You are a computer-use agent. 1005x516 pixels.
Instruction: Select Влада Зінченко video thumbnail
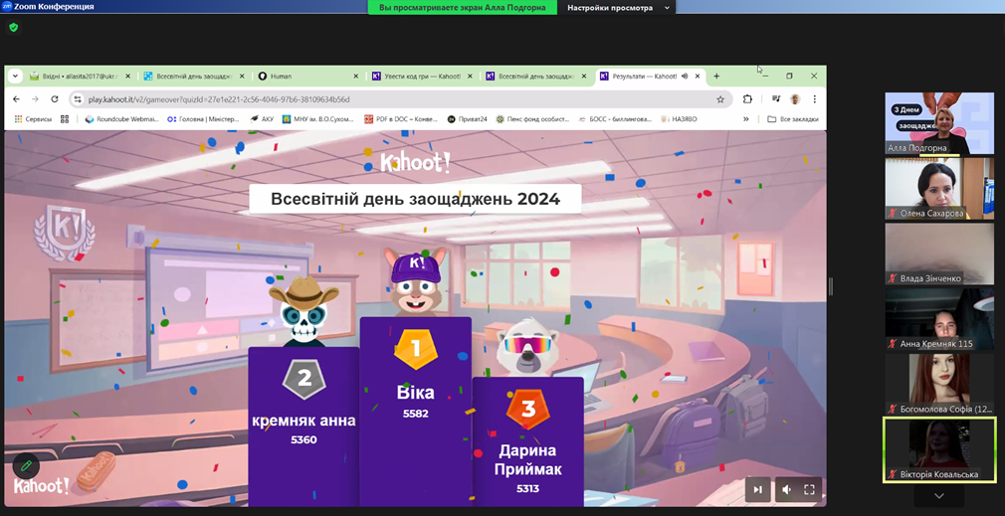(939, 254)
